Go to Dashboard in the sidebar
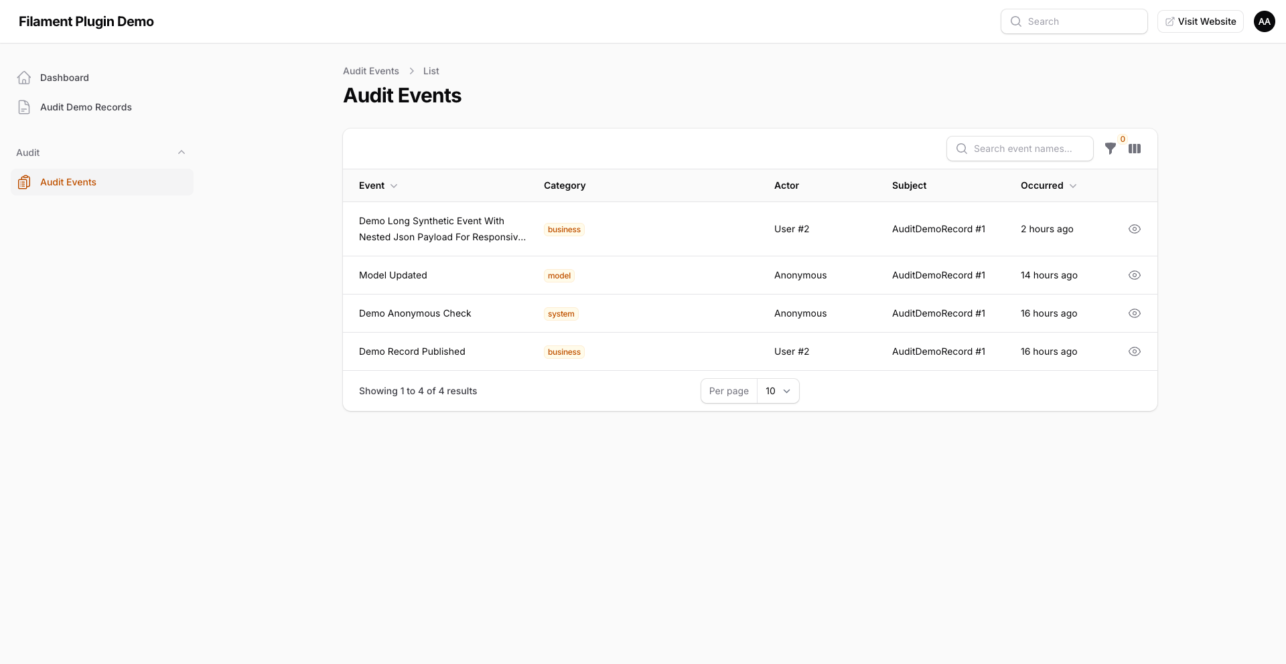This screenshot has height=664, width=1286. (x=102, y=78)
